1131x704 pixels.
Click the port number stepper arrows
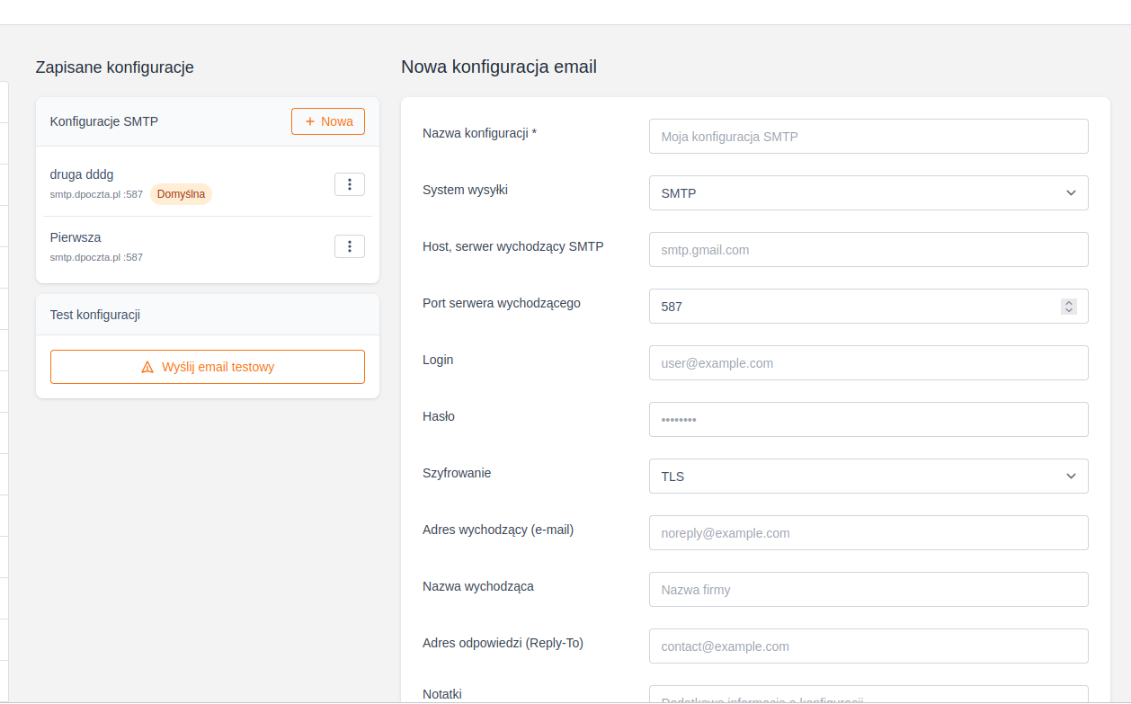tap(1069, 307)
